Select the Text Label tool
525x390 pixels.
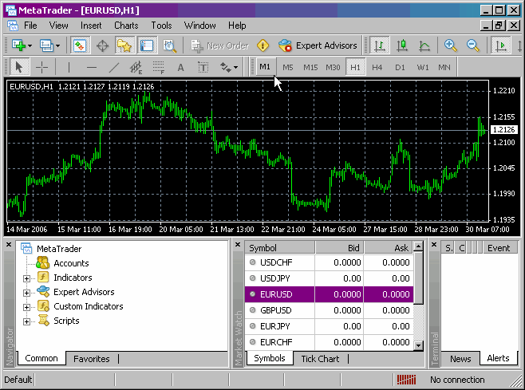point(203,67)
